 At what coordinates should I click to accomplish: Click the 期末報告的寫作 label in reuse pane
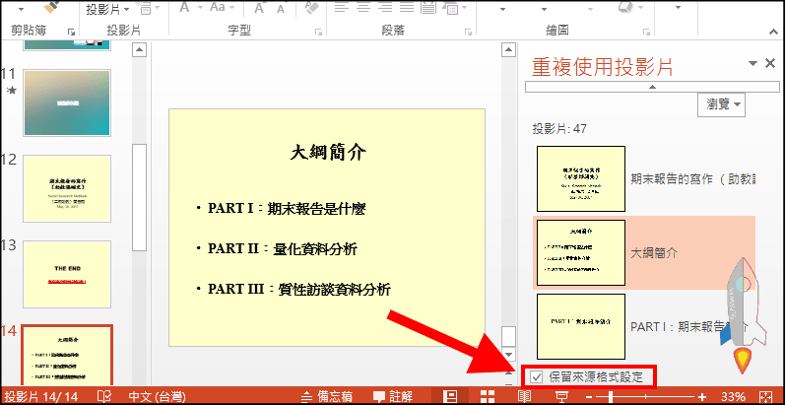point(693,179)
